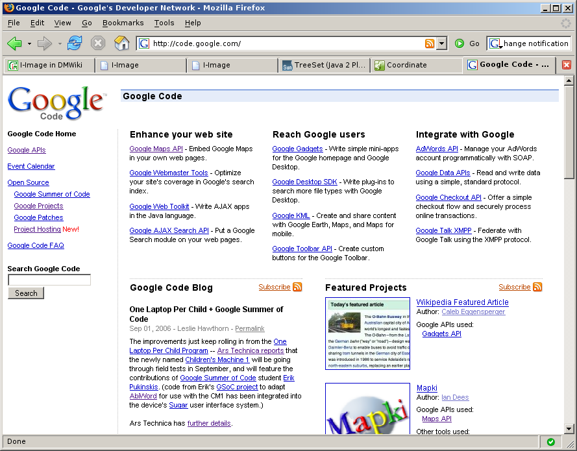Click the Ars Technica reports link
Viewport: 577px width, 451px height.
coord(251,350)
